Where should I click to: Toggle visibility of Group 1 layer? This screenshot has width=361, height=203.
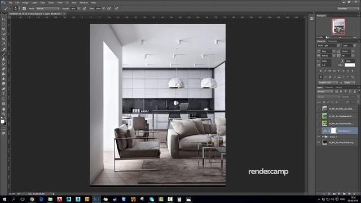pyautogui.click(x=319, y=136)
